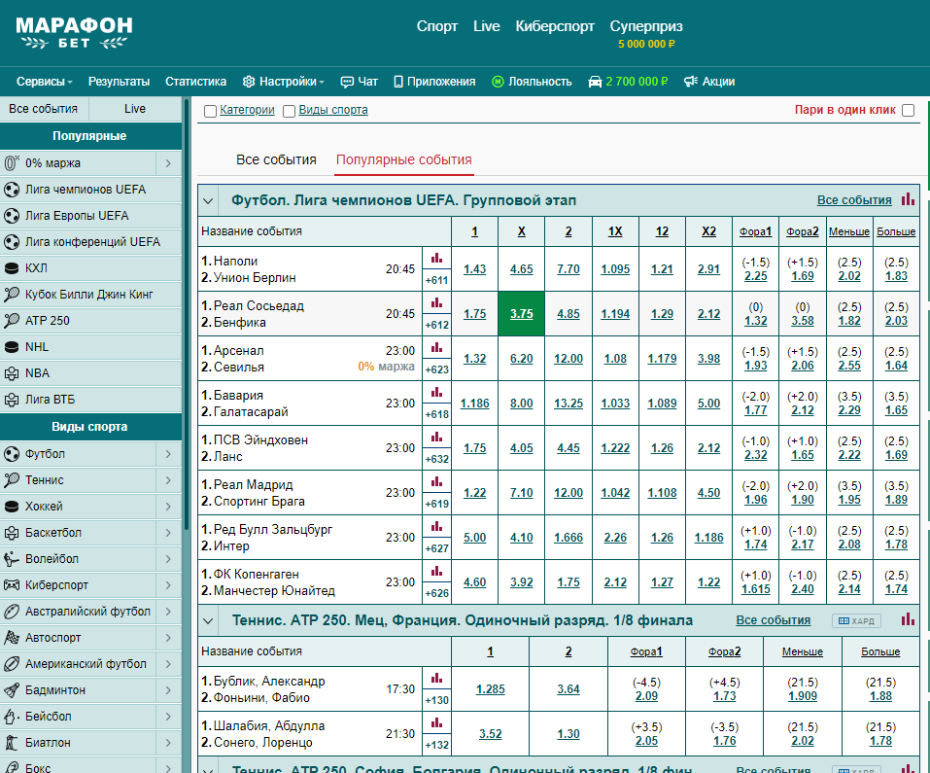Viewport: 930px width, 773px height.
Task: Select the Популярные события tab
Action: click(x=404, y=159)
